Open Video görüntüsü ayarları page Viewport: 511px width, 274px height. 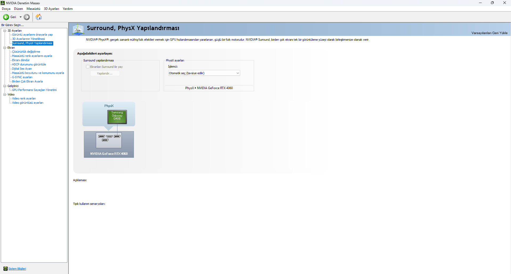pyautogui.click(x=28, y=103)
